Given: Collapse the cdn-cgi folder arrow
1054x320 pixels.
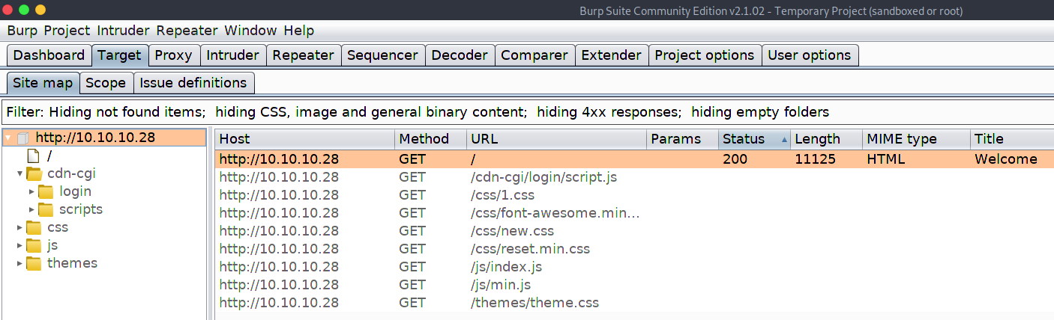Looking at the screenshot, I should pyautogui.click(x=19, y=174).
